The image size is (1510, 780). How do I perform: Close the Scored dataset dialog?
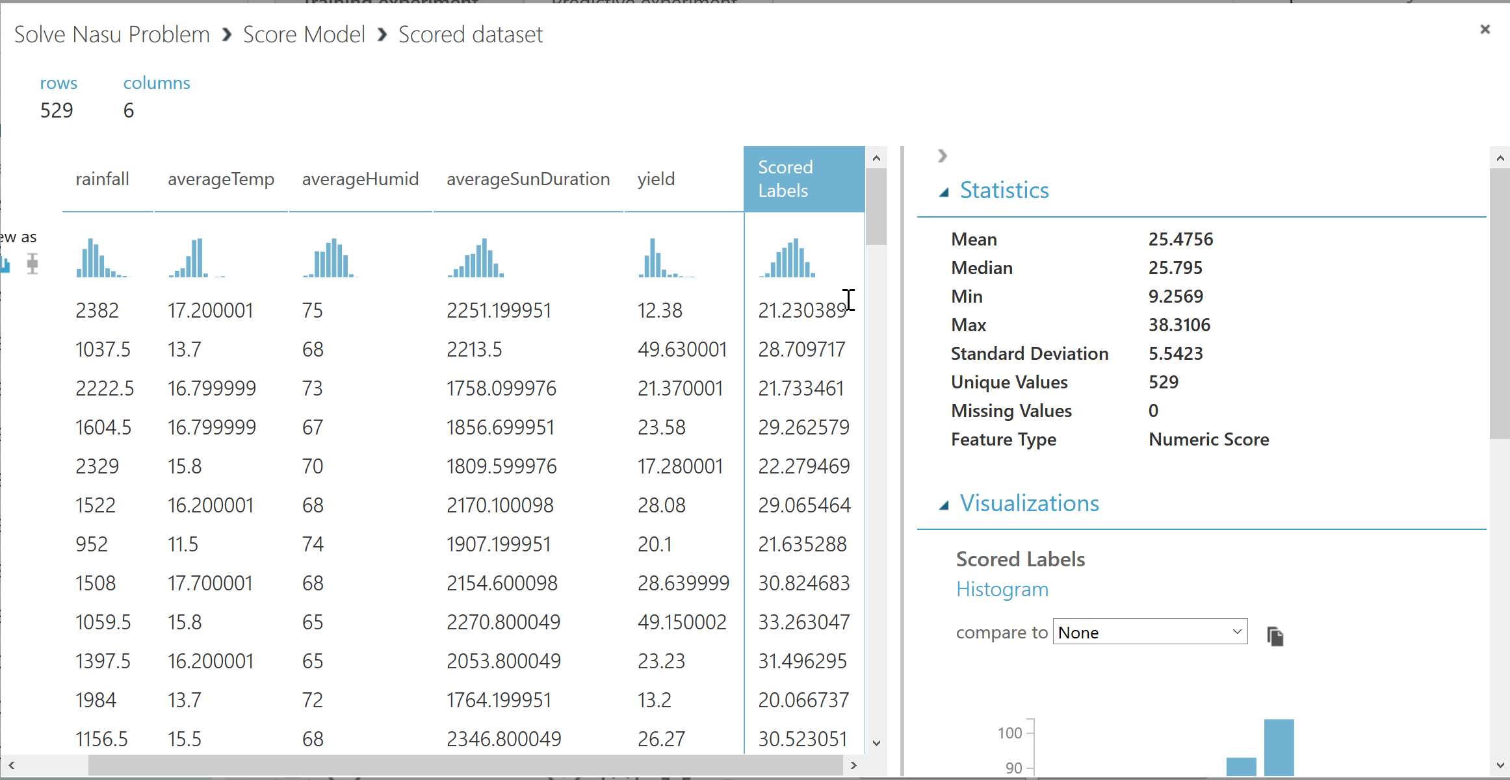pos(1485,29)
